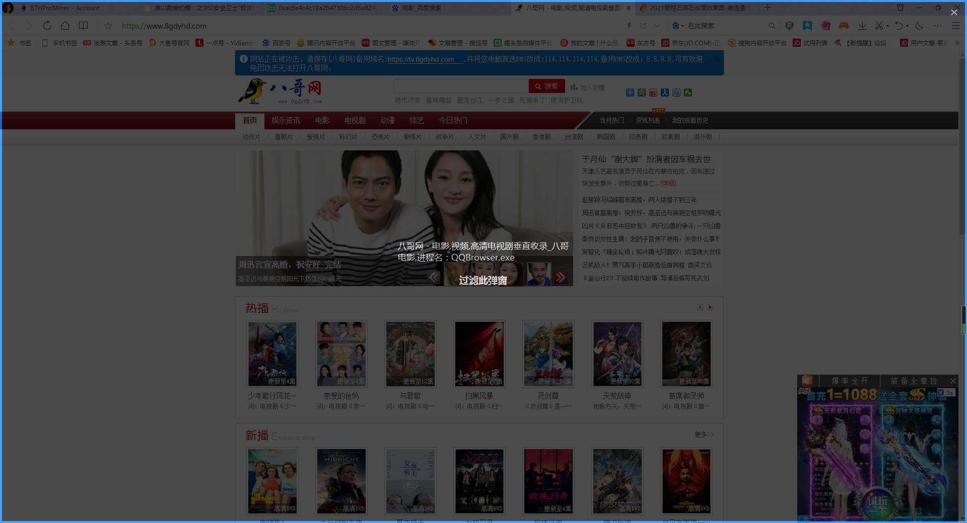This screenshot has height=523, width=967.
Task: Open 我的观看历史 watch history
Action: [x=690, y=120]
